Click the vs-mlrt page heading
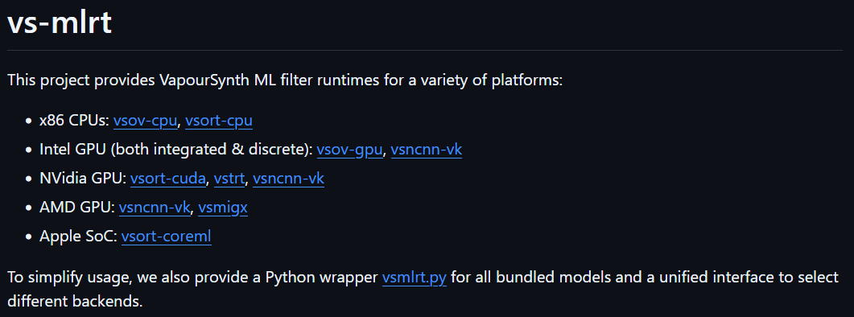 point(60,23)
